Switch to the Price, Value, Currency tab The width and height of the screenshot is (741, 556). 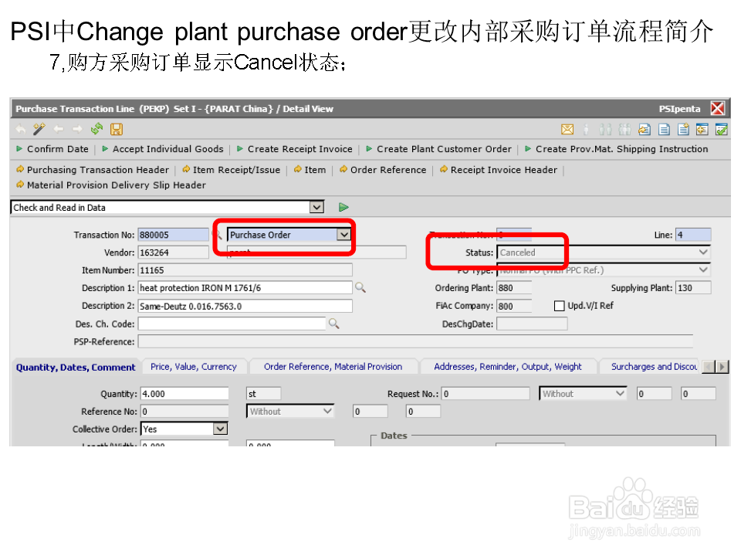tap(194, 366)
